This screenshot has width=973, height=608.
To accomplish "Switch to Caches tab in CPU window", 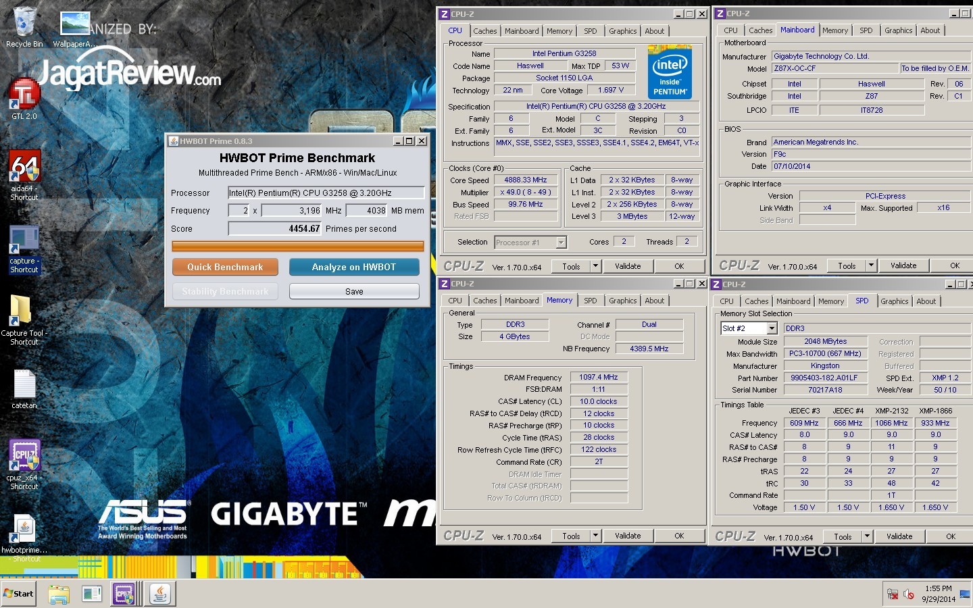I will (484, 31).
